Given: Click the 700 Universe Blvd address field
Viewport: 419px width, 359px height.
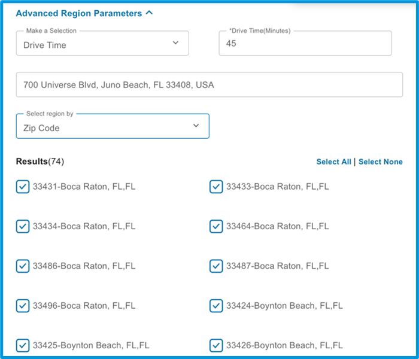Looking at the screenshot, I should (209, 85).
